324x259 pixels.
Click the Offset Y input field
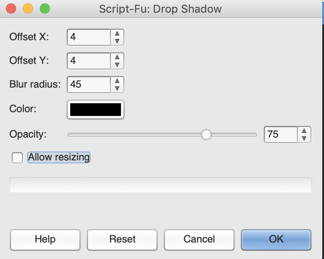coord(89,61)
